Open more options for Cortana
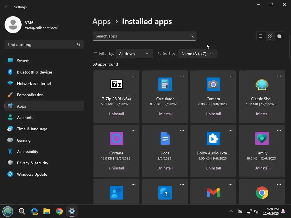Screen dimensions: 291x218 pos(134,130)
